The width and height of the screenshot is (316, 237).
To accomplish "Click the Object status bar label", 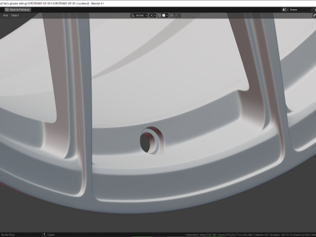I will pos(51,235).
